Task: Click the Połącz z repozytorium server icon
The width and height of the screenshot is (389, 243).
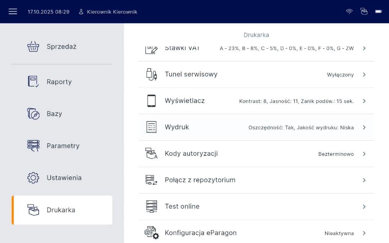Action: (152, 180)
